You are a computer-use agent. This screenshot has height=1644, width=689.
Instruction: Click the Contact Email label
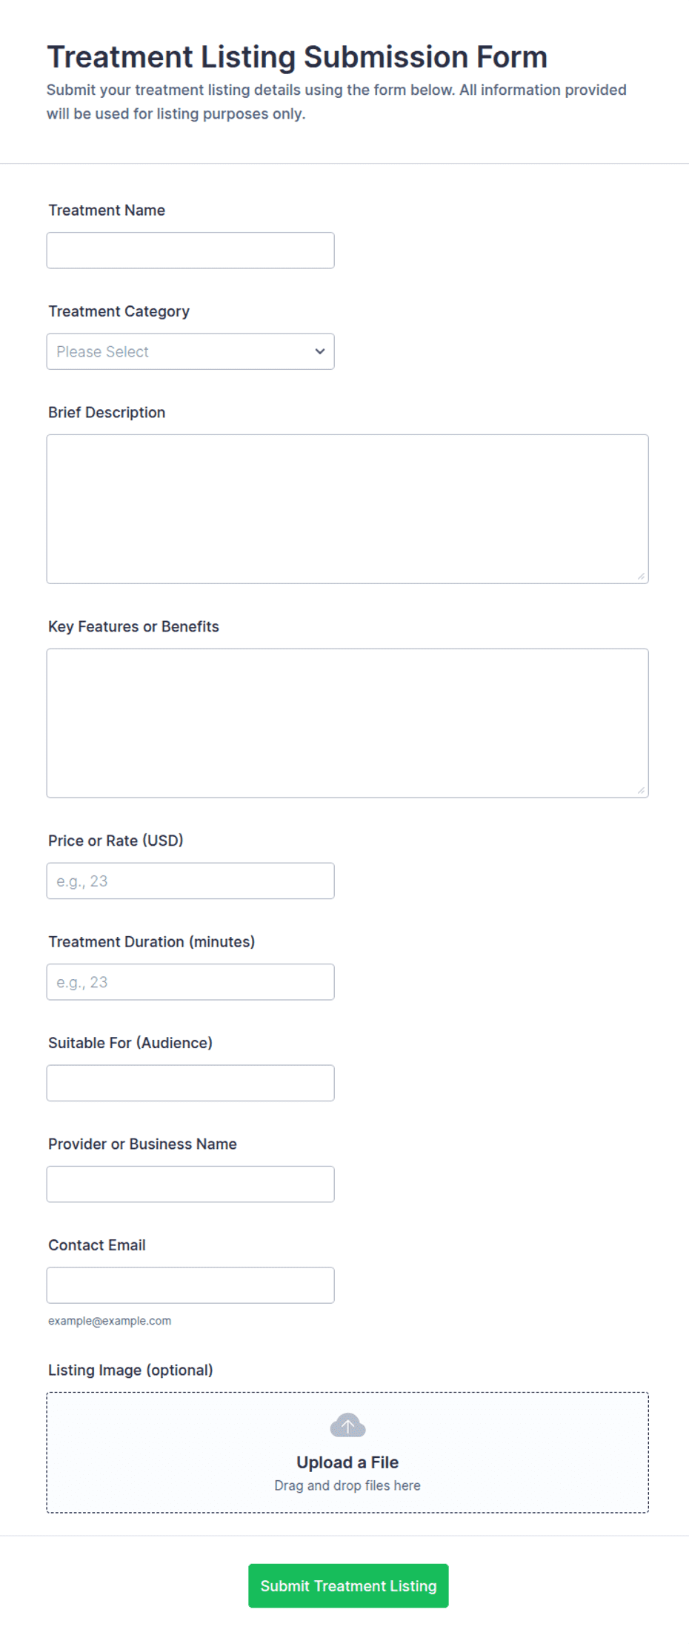click(x=97, y=1244)
